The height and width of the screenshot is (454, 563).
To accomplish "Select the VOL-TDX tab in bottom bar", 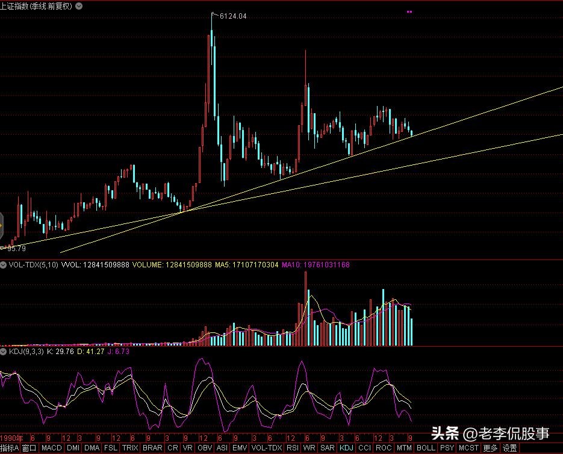I will click(266, 449).
